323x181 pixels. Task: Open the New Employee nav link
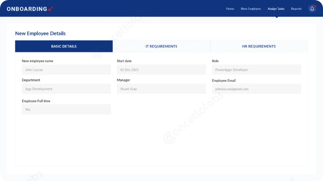(251, 9)
